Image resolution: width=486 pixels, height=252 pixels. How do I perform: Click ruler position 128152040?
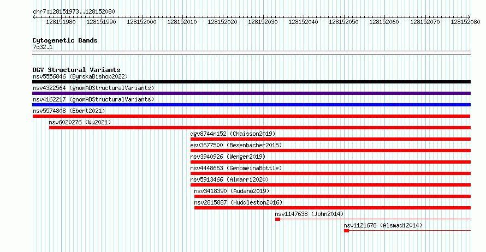[303, 22]
